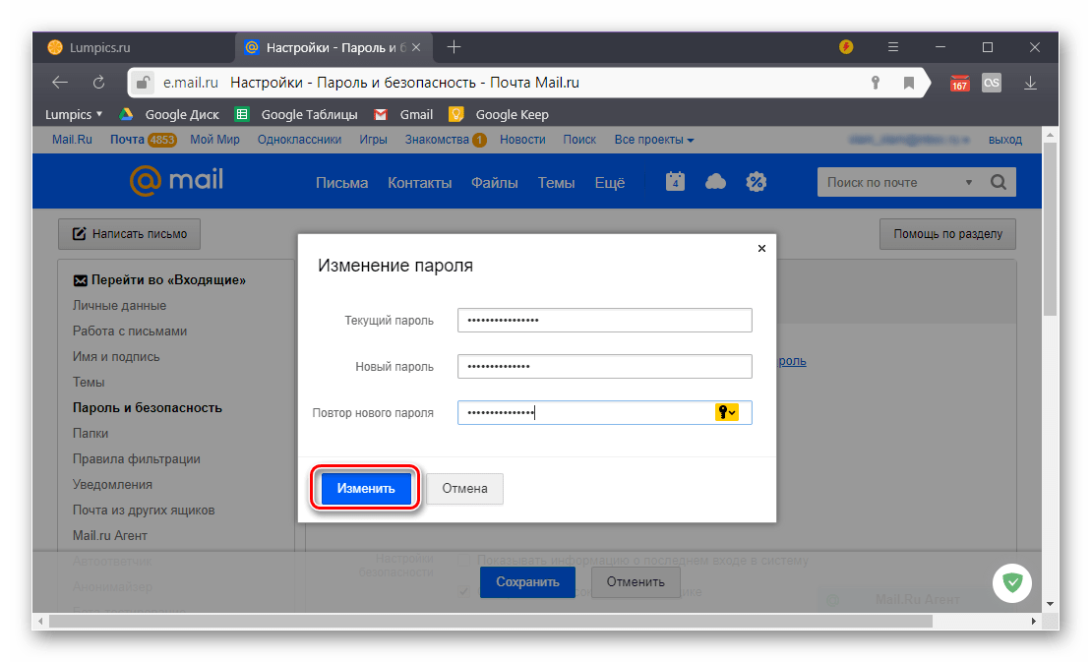Close the password change dialog
Viewport: 1091px width, 662px height.
click(x=761, y=249)
